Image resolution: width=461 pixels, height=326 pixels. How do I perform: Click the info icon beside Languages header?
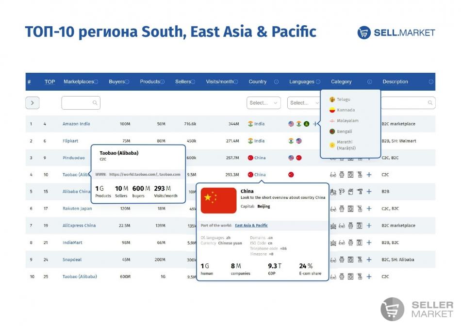tap(318, 81)
